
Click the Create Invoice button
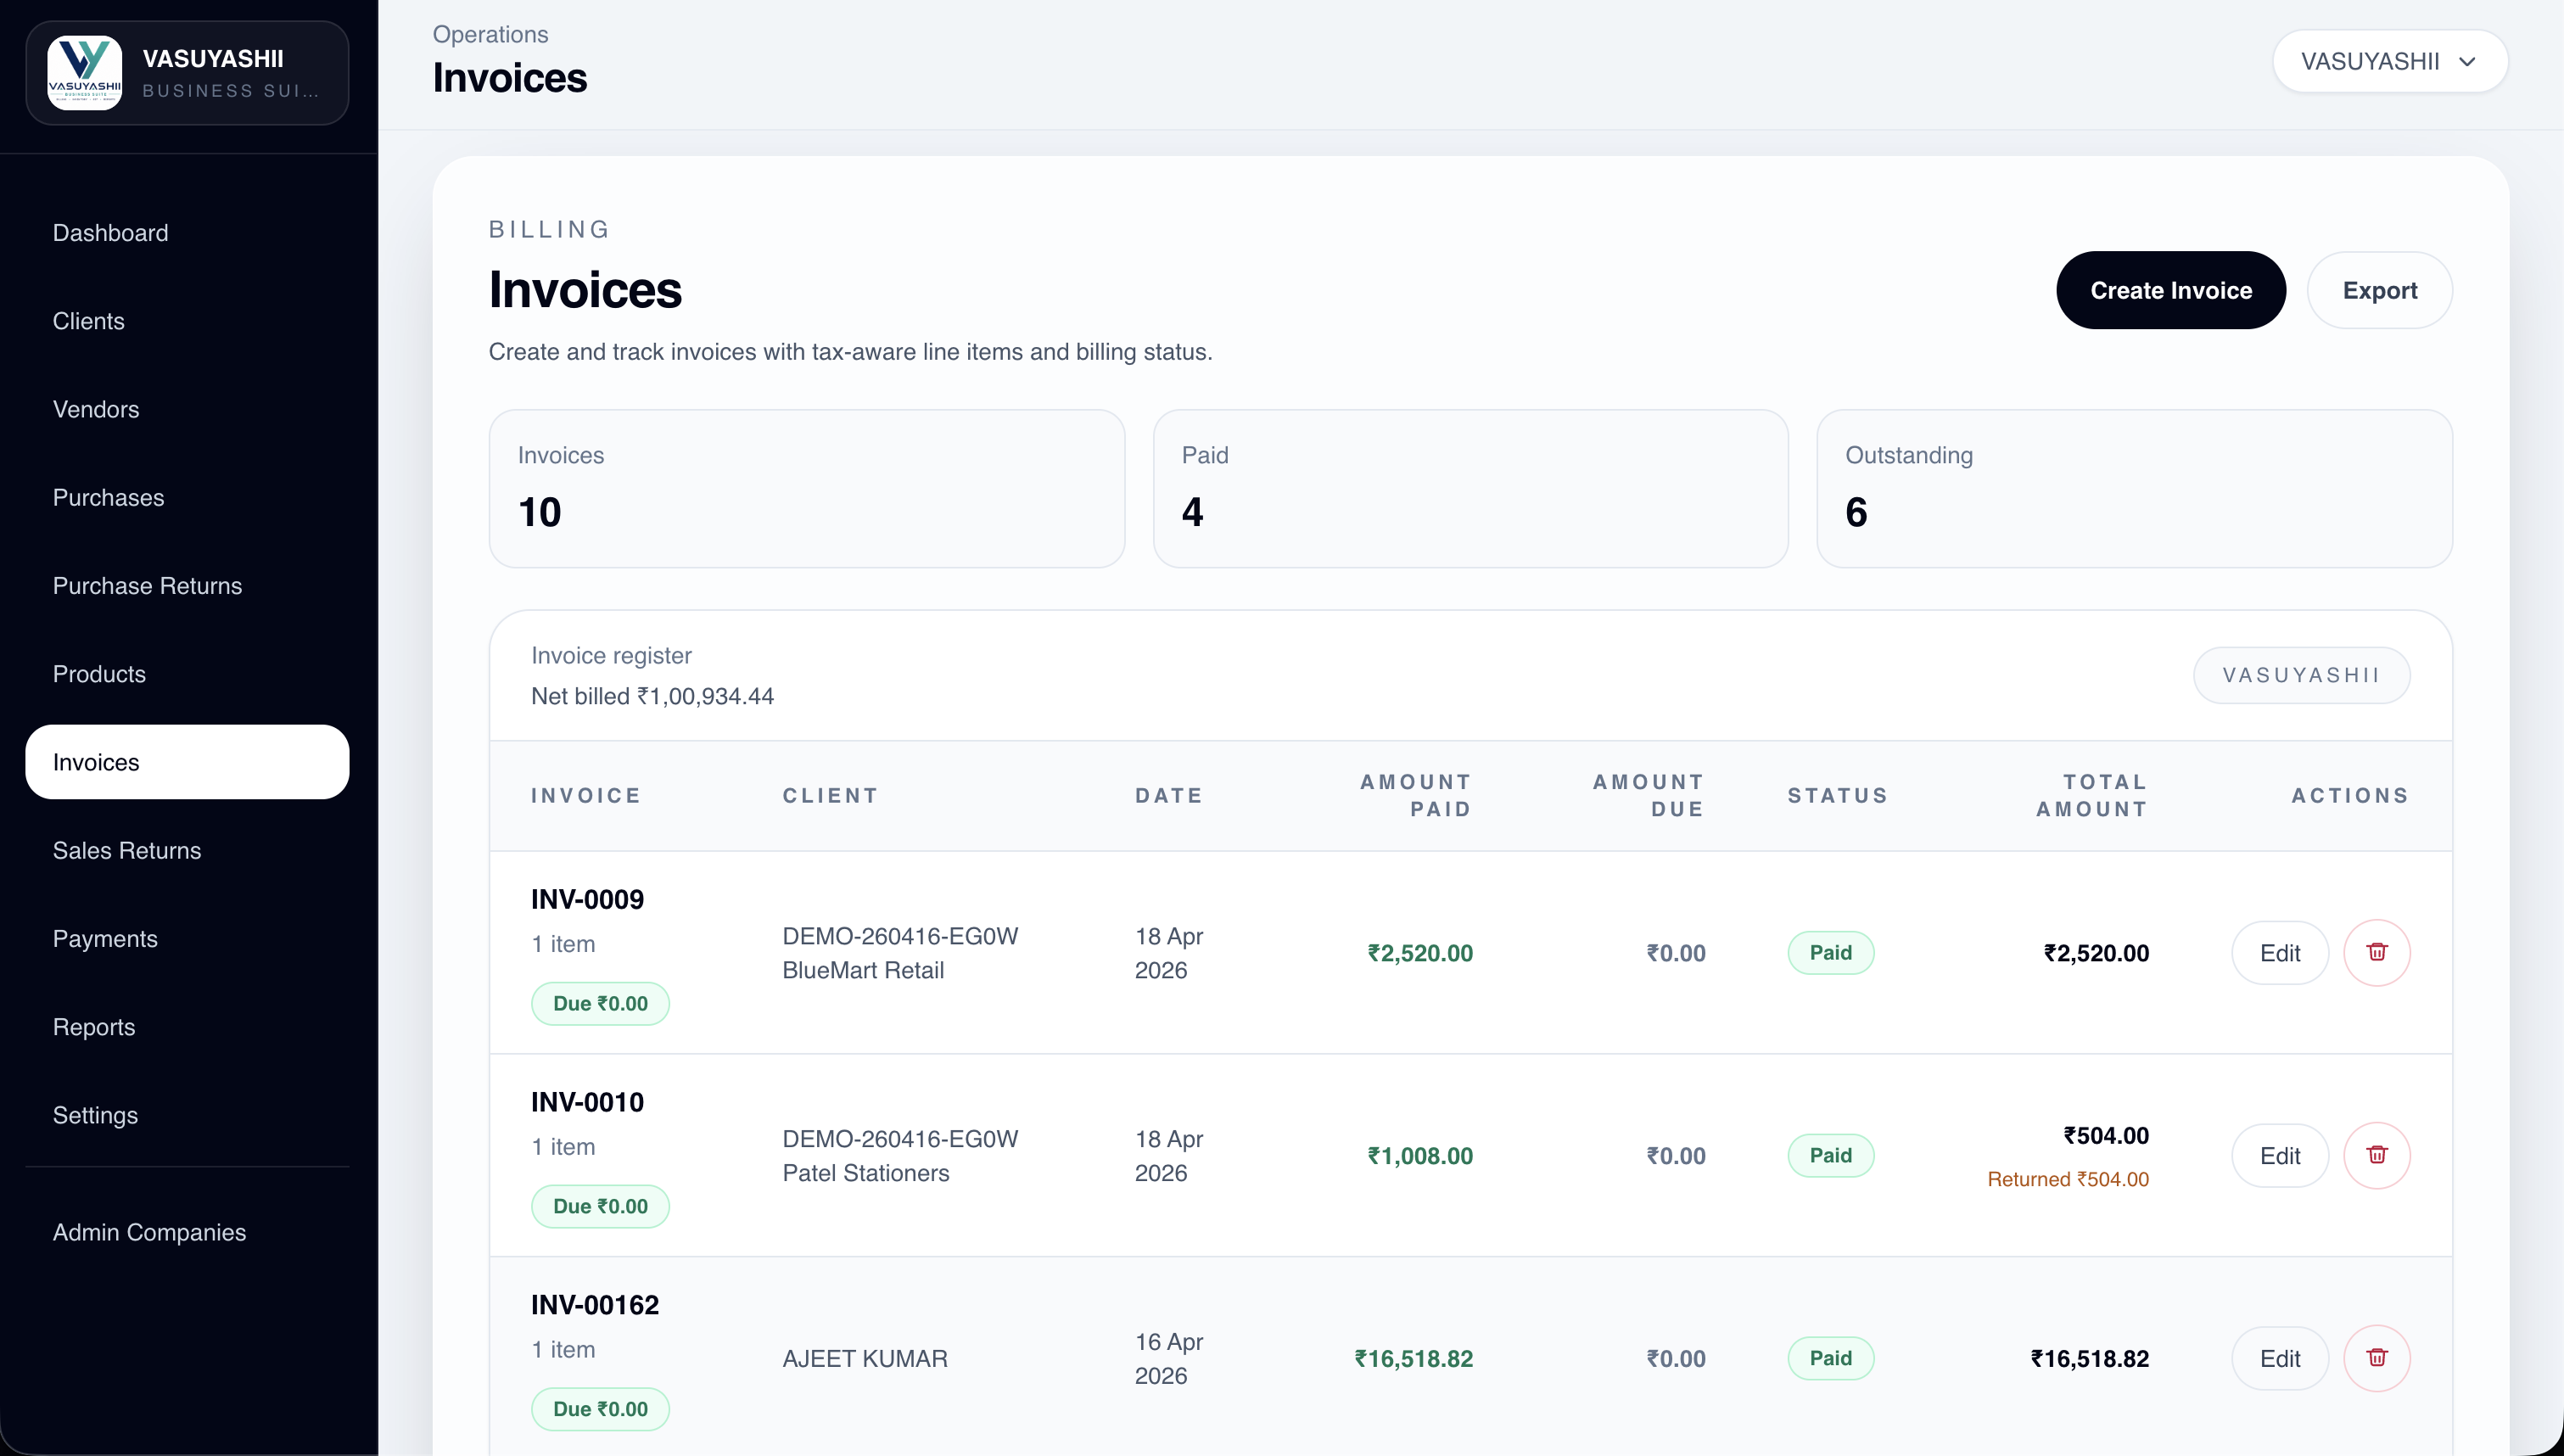coord(2170,290)
